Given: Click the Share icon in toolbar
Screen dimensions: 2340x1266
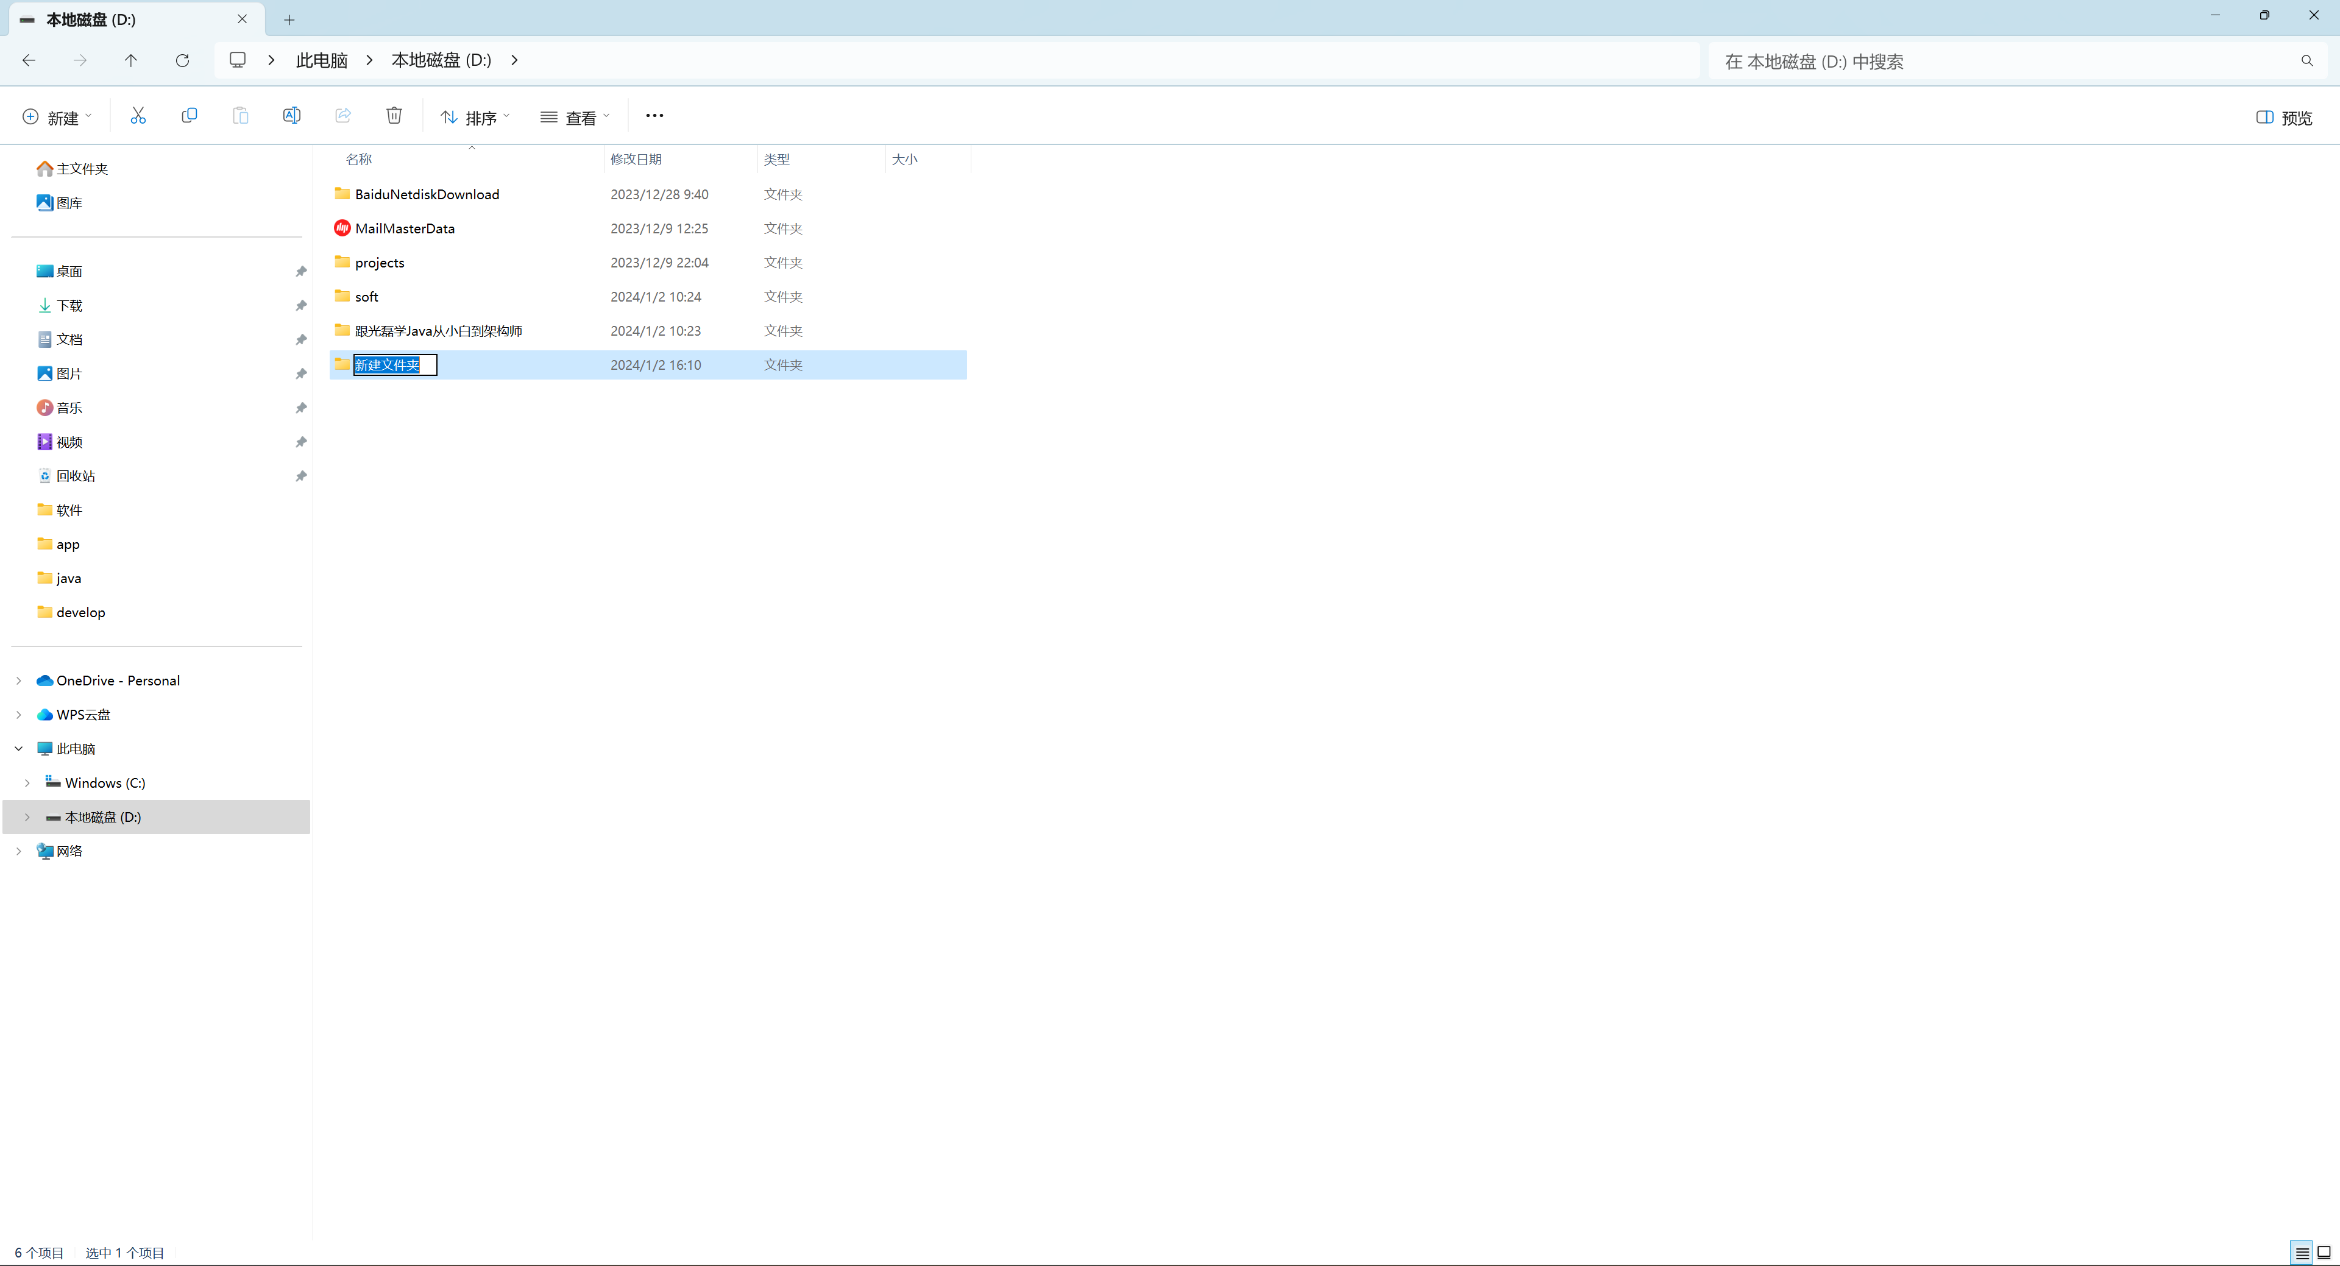Looking at the screenshot, I should pyautogui.click(x=343, y=116).
